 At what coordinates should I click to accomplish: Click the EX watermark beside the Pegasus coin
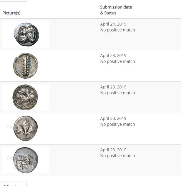10,158
